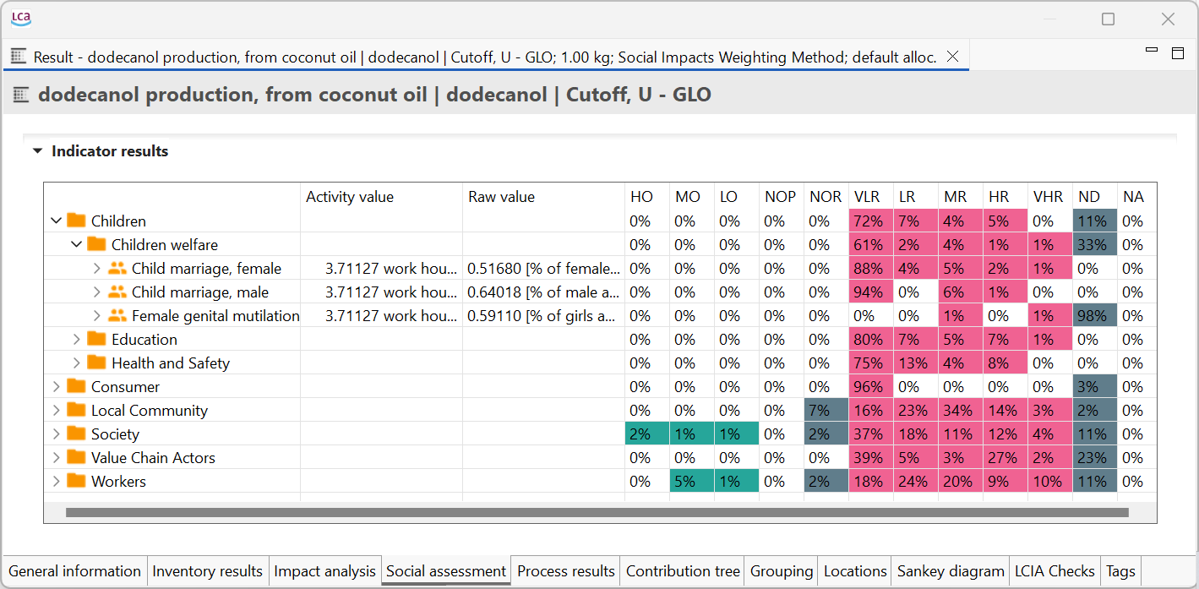This screenshot has height=589, width=1199.
Task: Click the Child marriage, female indicator icon
Action: (x=117, y=268)
